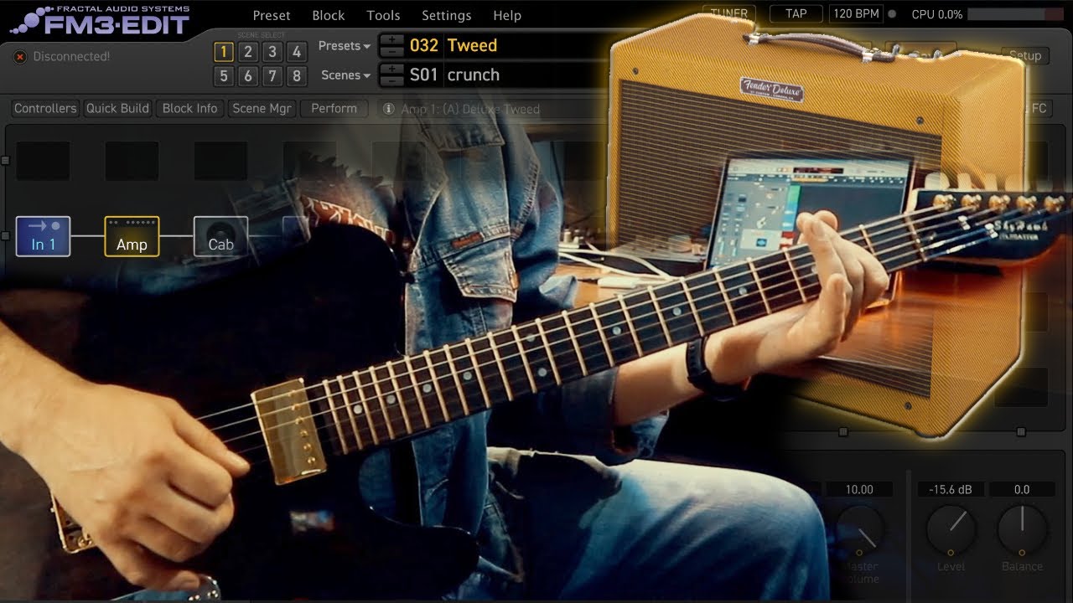Viewport: 1073px width, 603px height.
Task: Click the red Disconnected status icon
Action: coord(20,57)
